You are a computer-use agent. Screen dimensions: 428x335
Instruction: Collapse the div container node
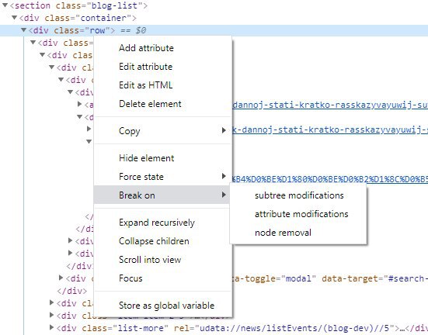click(15, 18)
